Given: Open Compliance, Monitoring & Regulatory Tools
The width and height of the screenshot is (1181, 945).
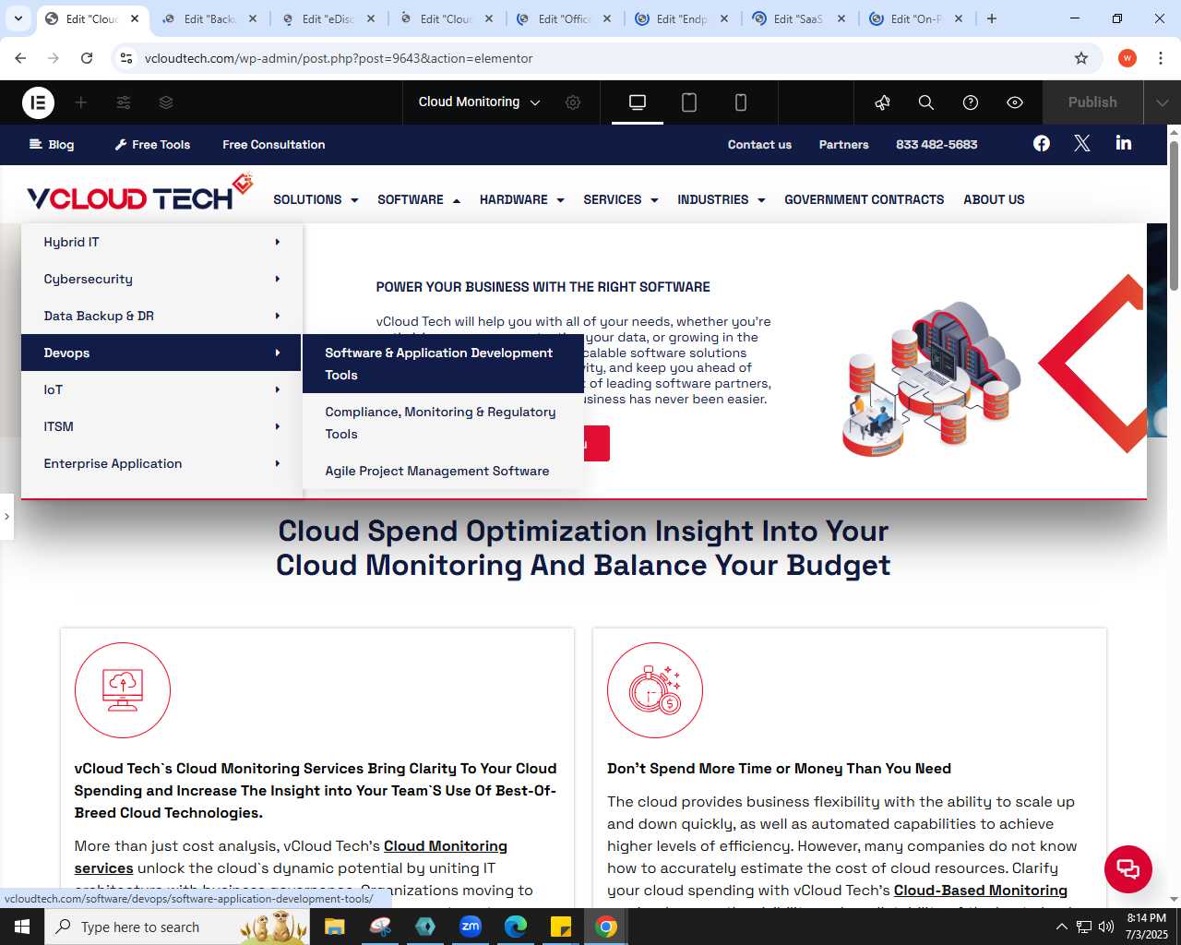Looking at the screenshot, I should (443, 423).
